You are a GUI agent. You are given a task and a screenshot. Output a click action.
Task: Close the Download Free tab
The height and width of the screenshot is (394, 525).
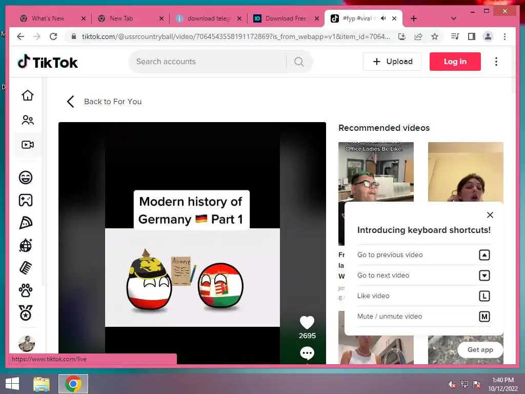point(316,18)
